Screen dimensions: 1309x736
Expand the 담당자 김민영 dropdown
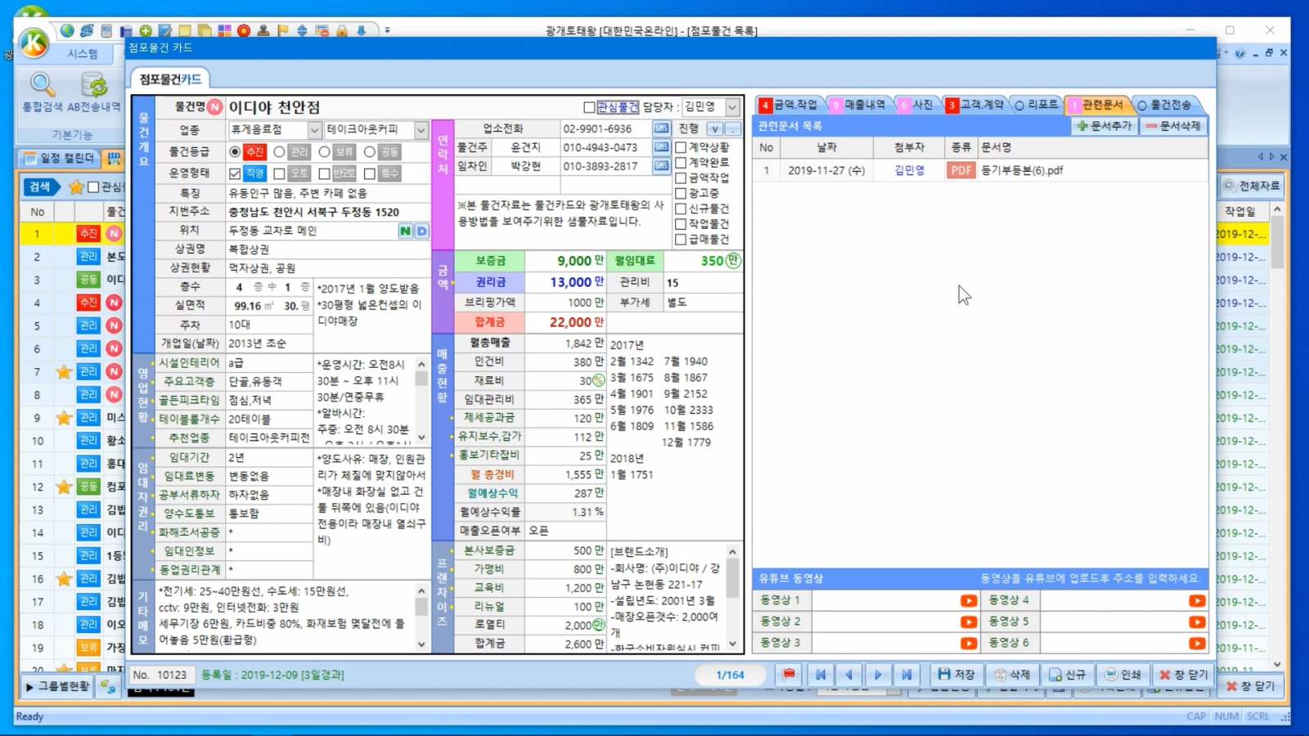[x=732, y=107]
